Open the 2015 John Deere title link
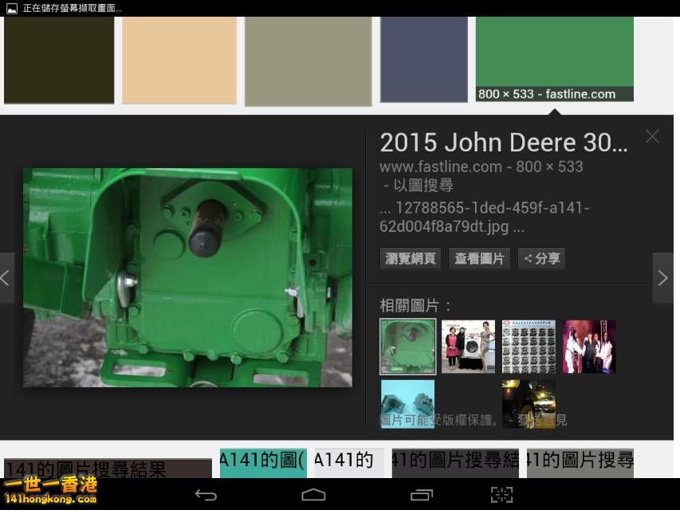680x510 pixels. (x=504, y=143)
